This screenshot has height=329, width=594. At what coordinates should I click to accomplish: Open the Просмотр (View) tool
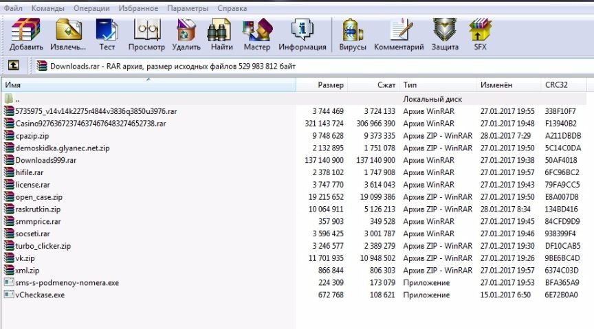click(x=146, y=30)
